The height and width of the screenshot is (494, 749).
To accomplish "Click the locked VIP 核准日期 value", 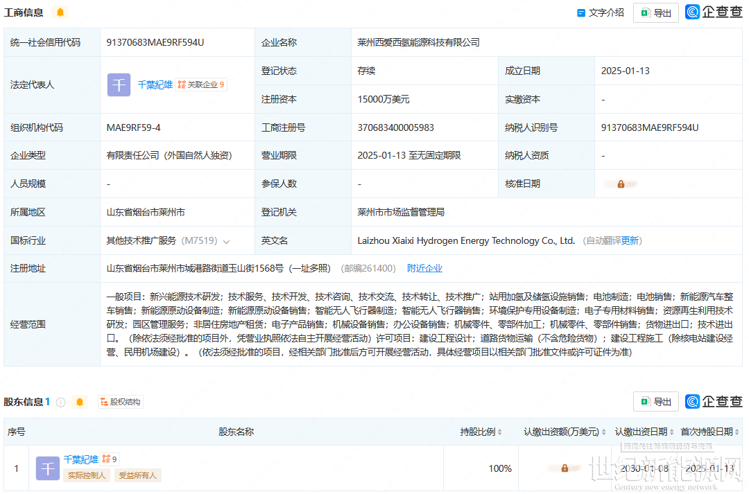I will point(620,184).
